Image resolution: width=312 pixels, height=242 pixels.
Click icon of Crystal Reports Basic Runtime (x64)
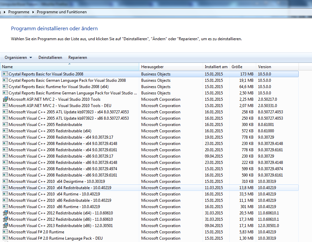point(5,86)
